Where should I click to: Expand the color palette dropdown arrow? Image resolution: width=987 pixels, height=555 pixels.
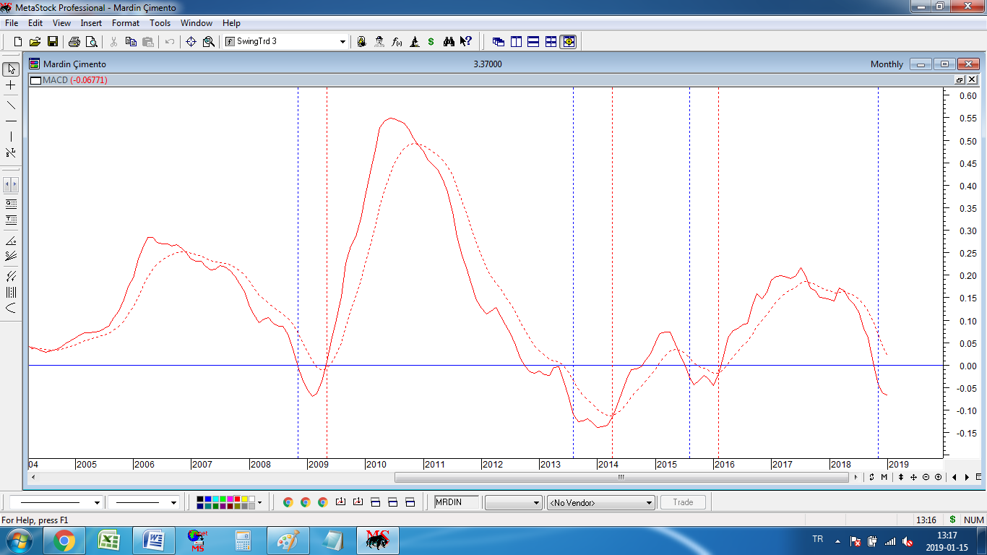pyautogui.click(x=259, y=502)
